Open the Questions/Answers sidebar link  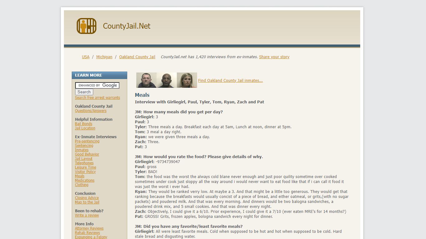pyautogui.click(x=90, y=111)
